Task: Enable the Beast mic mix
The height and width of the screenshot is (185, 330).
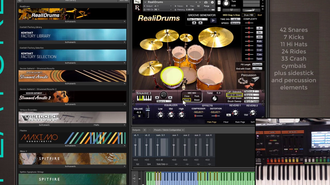Action: tap(197, 100)
